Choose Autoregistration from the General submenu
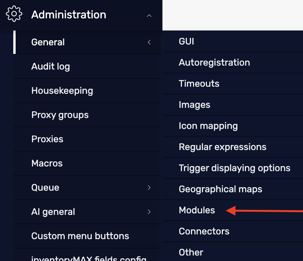 pyautogui.click(x=214, y=63)
